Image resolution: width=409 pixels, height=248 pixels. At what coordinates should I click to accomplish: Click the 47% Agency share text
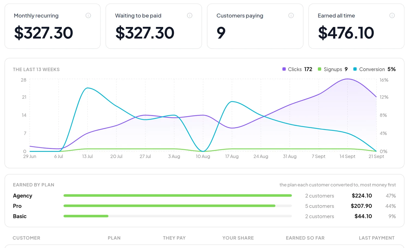point(391,196)
